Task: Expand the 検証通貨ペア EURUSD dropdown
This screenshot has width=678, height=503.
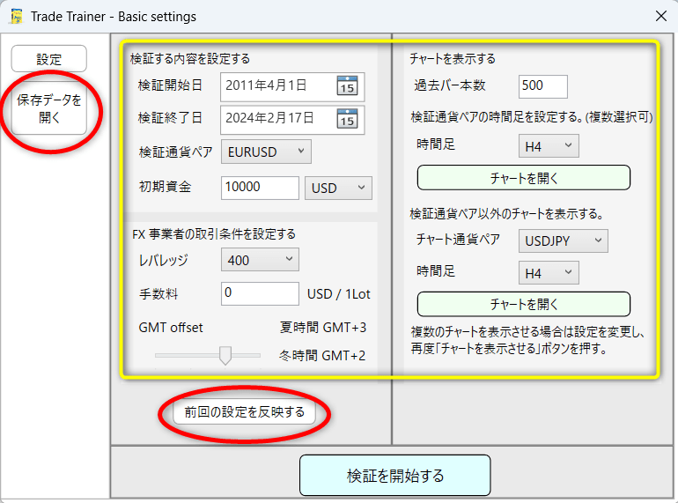Action: pos(266,152)
